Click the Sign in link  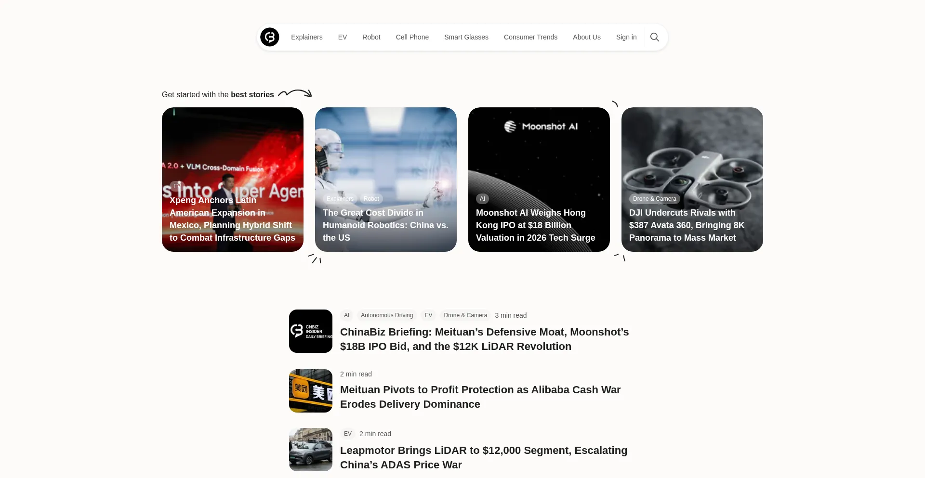click(626, 37)
